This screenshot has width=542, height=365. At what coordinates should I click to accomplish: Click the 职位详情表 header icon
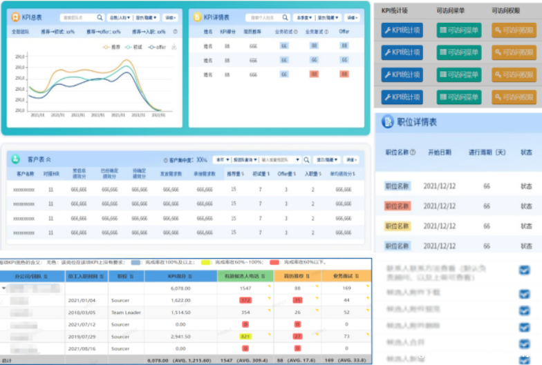click(386, 122)
